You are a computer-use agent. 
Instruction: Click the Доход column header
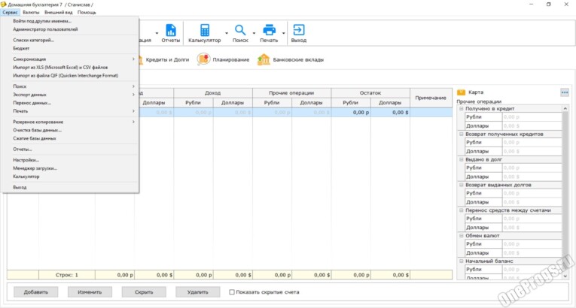click(x=213, y=93)
